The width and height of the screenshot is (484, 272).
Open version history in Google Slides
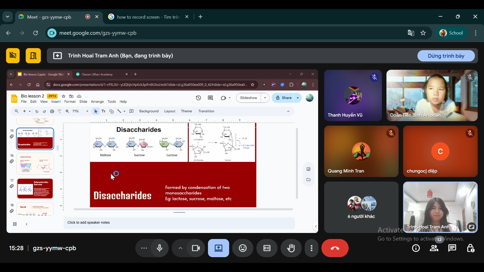pyautogui.click(x=198, y=98)
